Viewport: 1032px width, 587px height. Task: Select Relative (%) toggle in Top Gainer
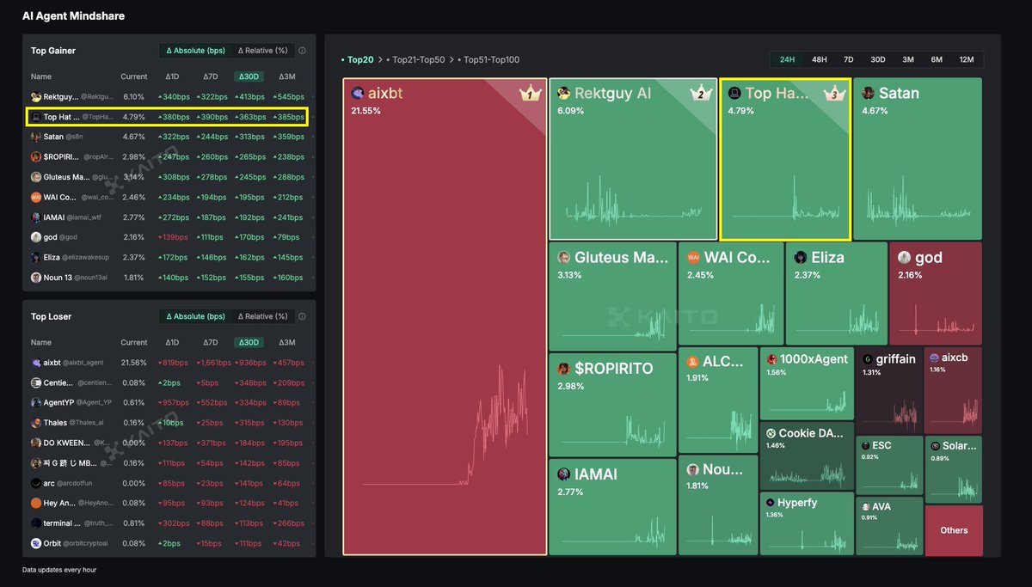262,51
